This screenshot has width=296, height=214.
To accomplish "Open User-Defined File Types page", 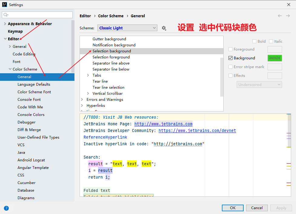I will (38, 137).
